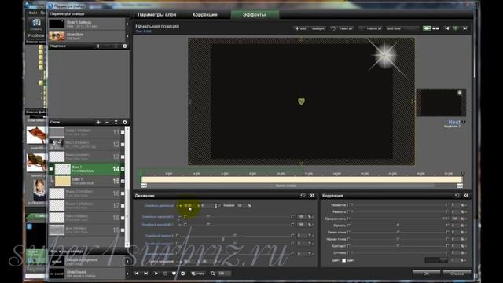Toggle visibility checkbox of layer 17
503x283 pixels.
pyautogui.click(x=123, y=205)
